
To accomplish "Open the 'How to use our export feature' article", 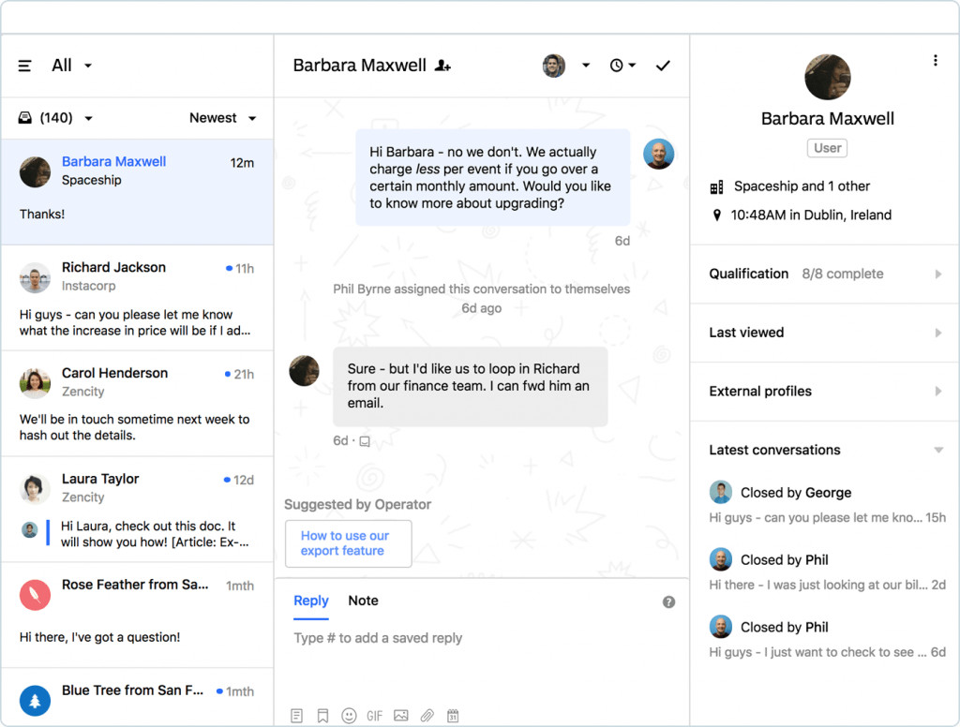I will point(348,543).
